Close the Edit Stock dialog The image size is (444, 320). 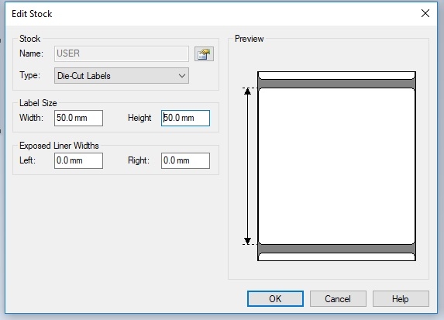coord(425,13)
